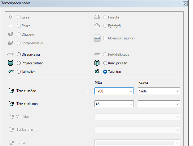This screenshot has width=193, height=146.
Task: Click the Taivutuskulma bend angle icon
Action: pos(11,104)
